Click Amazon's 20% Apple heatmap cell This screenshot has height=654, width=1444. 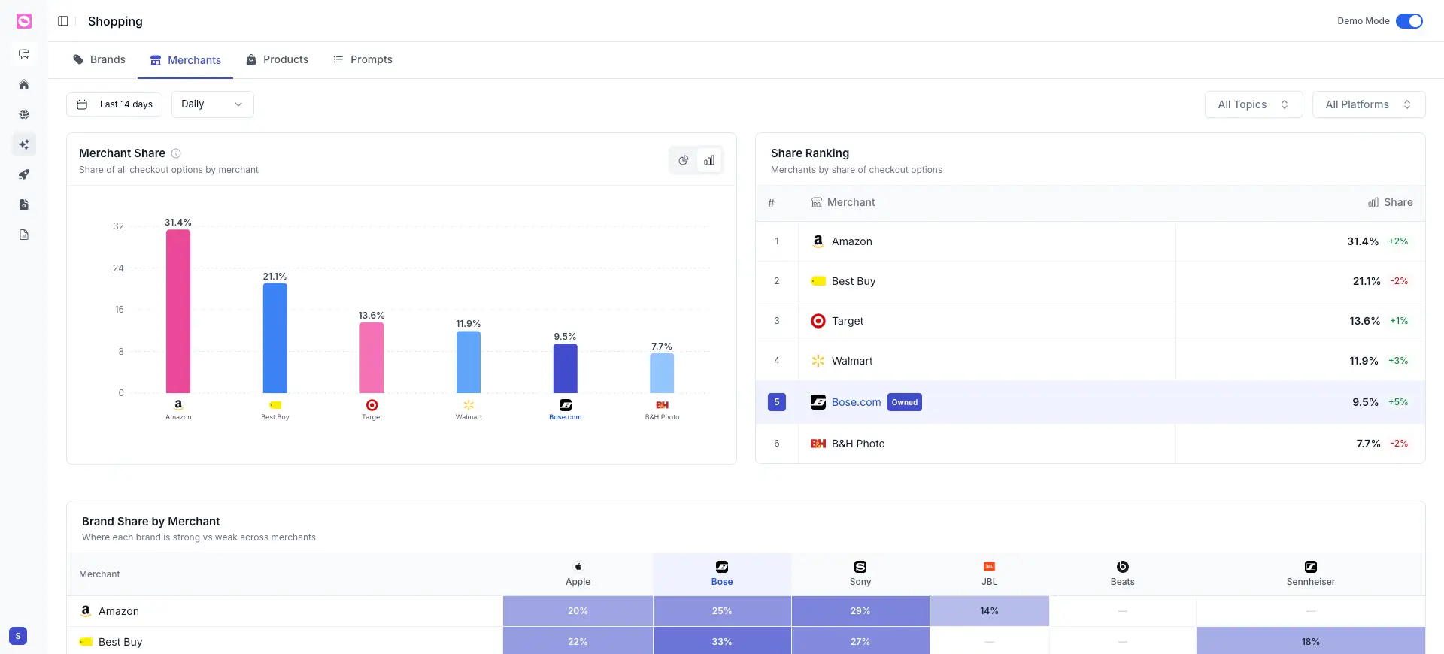coord(578,611)
